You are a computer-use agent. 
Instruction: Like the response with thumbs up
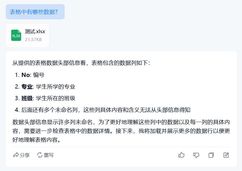(x=181, y=155)
